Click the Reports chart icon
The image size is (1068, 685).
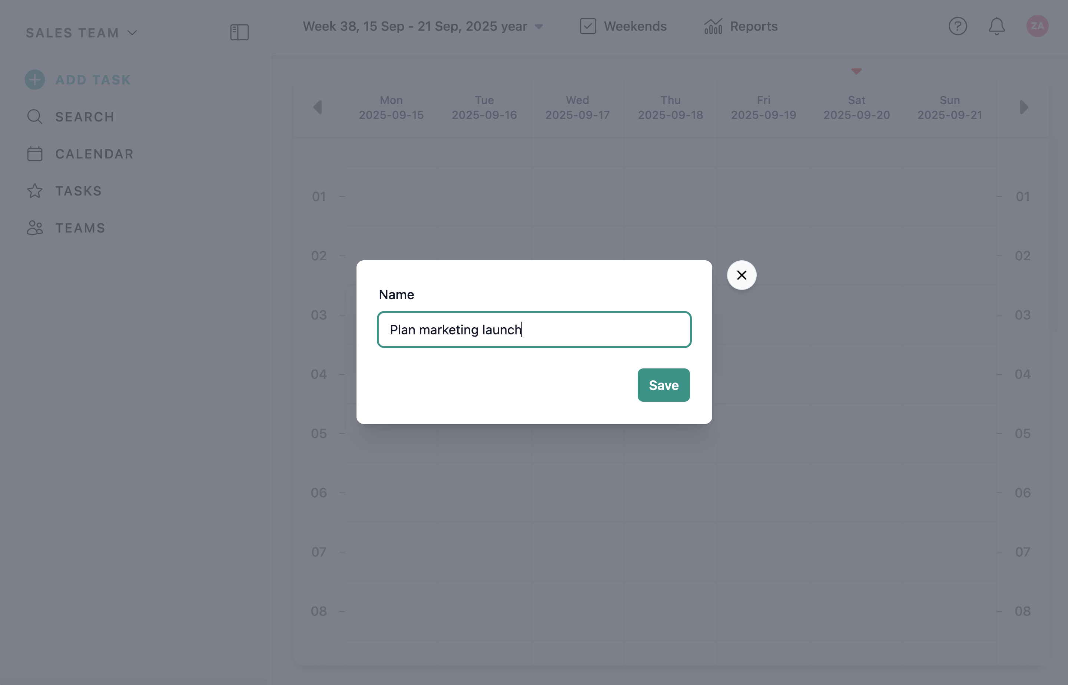[x=713, y=26]
